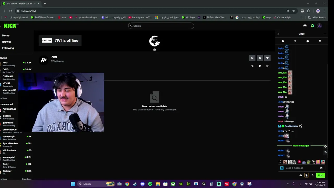The width and height of the screenshot is (334, 188).
Task: Click the small chat bubble icon near gear
Action: [301, 175]
